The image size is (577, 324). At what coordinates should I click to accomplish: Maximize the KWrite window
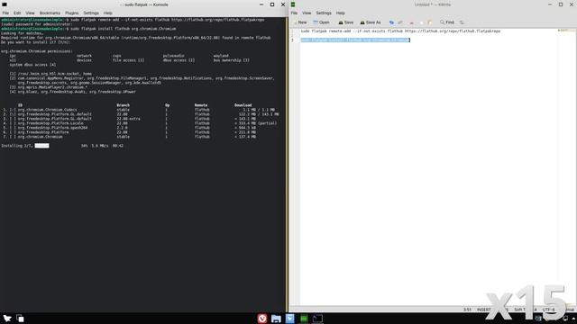click(561, 4)
